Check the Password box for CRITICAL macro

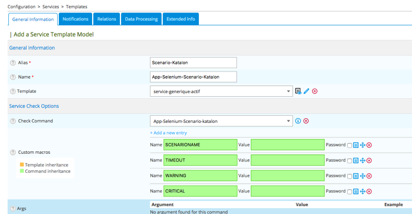coord(350,192)
